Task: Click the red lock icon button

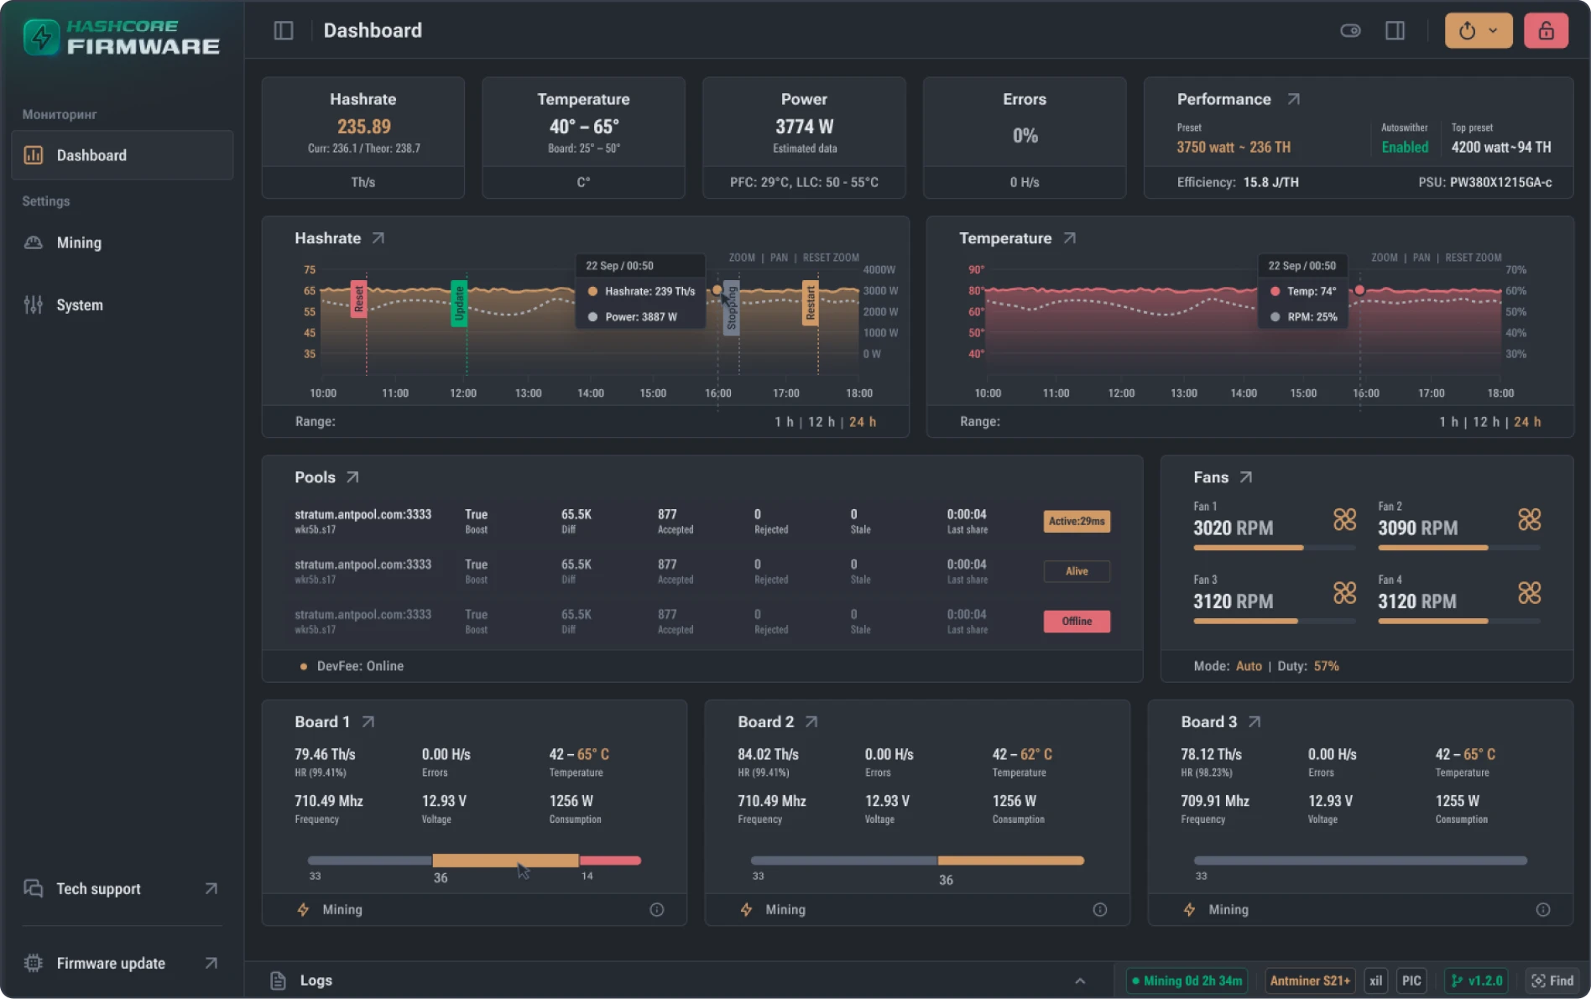Action: point(1546,31)
